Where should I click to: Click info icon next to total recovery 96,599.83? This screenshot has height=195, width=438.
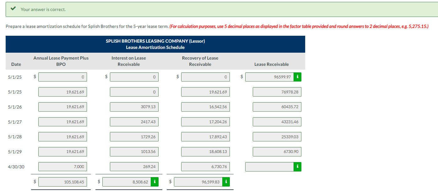(x=226, y=182)
